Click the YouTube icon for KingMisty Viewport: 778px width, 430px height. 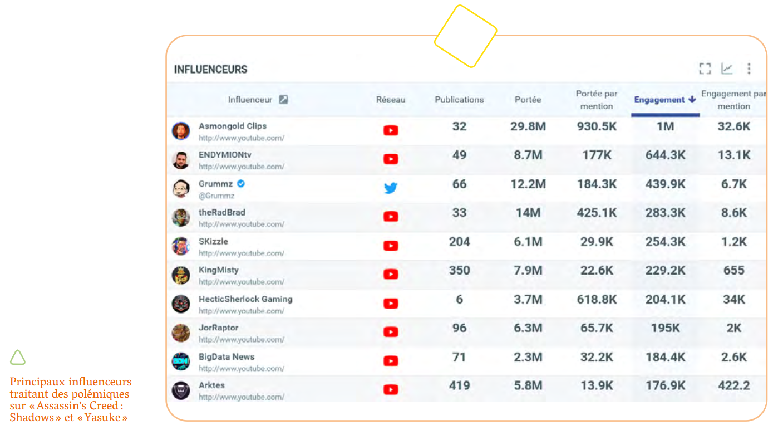point(391,275)
